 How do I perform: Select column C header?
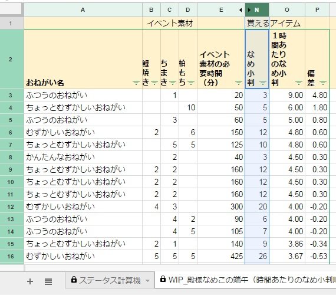coord(170,10)
